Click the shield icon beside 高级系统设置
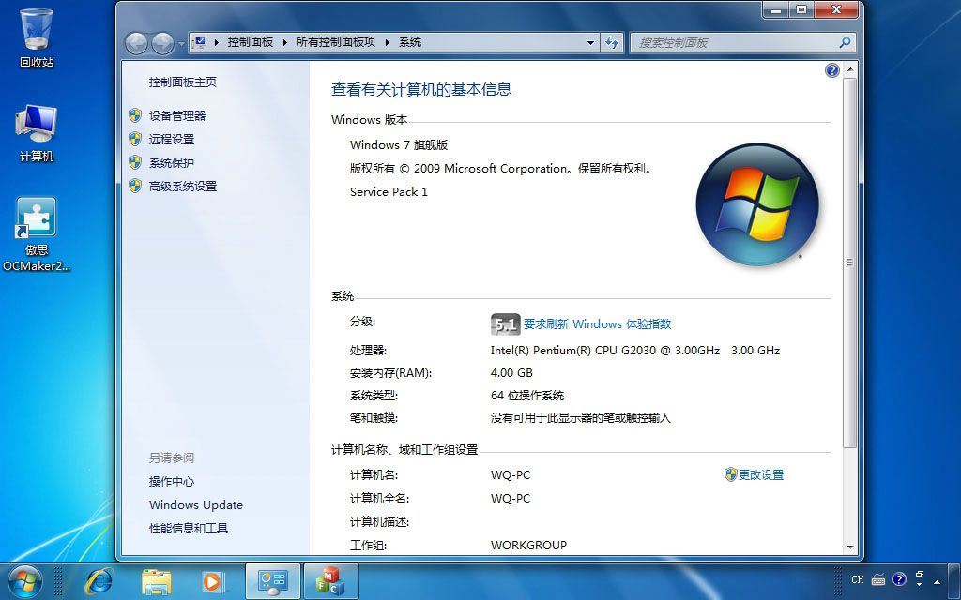Screen dimensions: 961x600 pos(135,186)
